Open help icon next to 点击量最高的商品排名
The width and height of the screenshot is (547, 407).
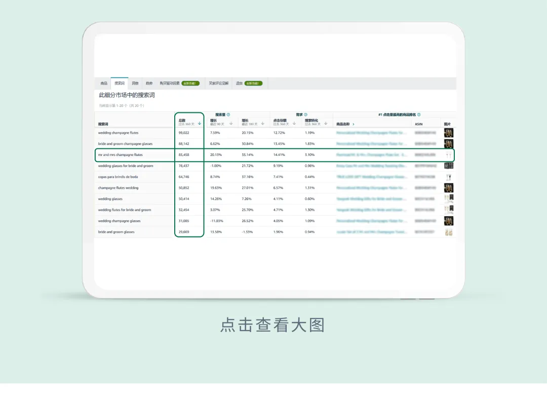419,115
